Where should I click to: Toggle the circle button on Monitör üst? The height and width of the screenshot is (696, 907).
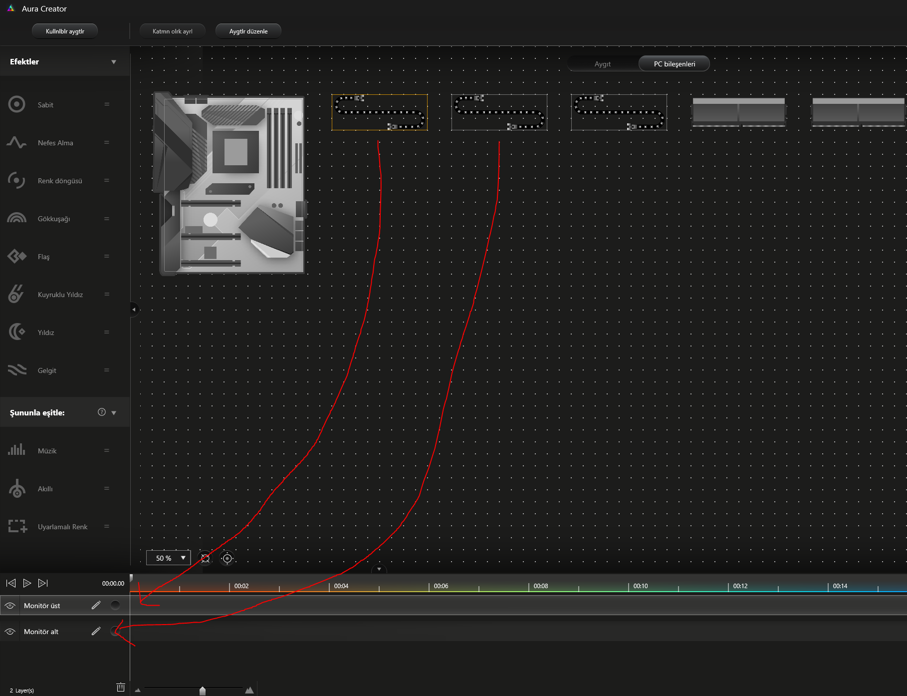115,605
